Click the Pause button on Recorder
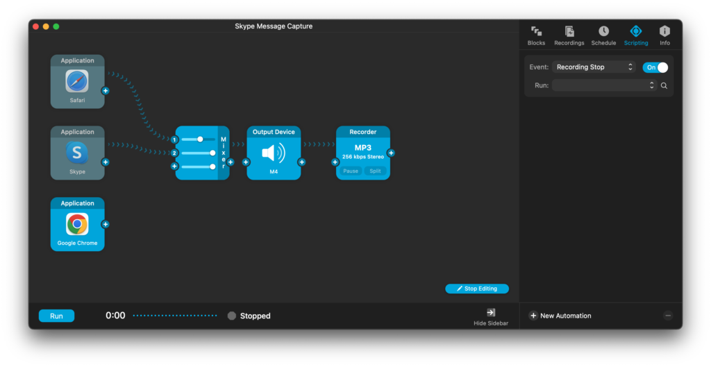This screenshot has height=367, width=711. pos(351,171)
